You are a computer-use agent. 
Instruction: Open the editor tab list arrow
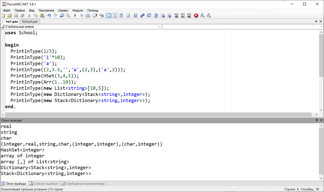[x=316, y=22]
